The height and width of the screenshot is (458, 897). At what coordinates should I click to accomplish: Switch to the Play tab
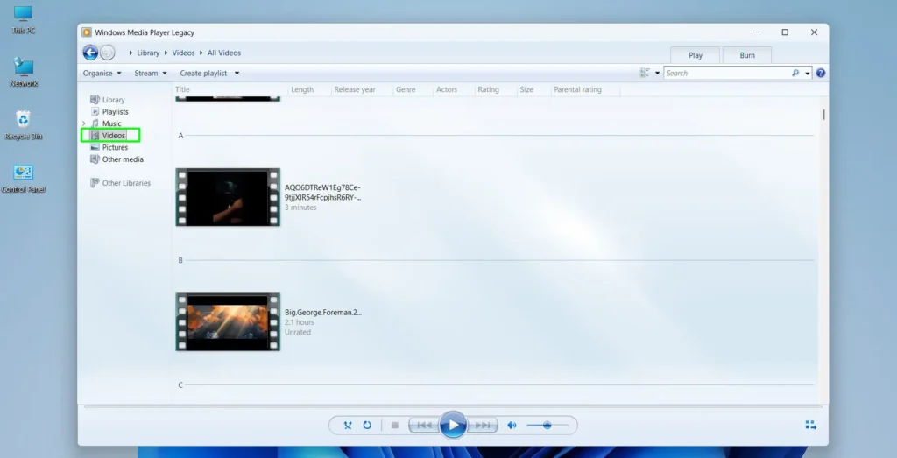[695, 55]
